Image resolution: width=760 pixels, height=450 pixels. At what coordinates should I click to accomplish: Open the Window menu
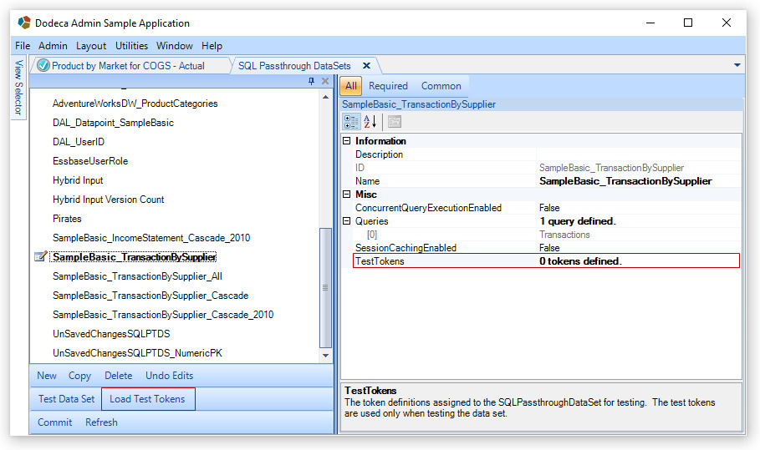pos(175,45)
